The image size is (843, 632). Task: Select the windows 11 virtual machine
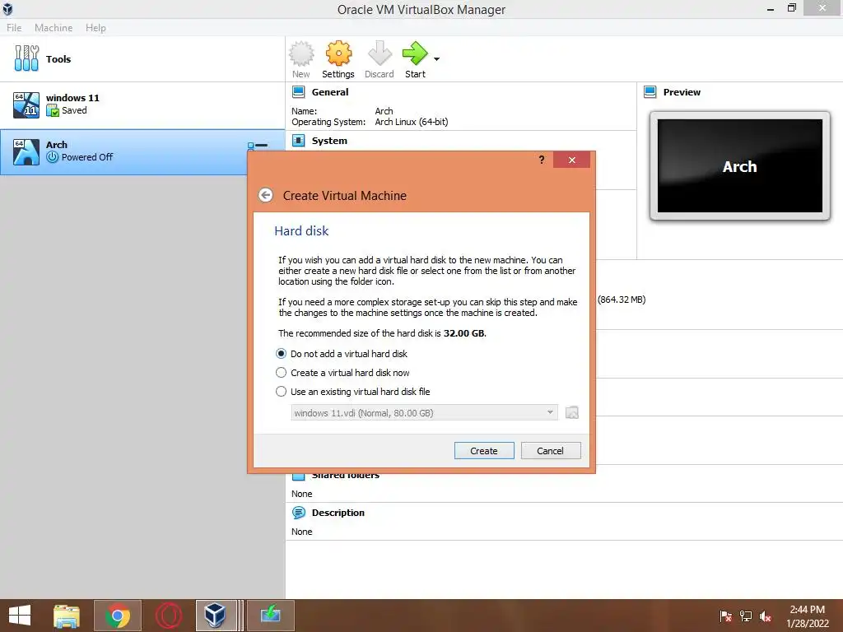[x=142, y=105]
